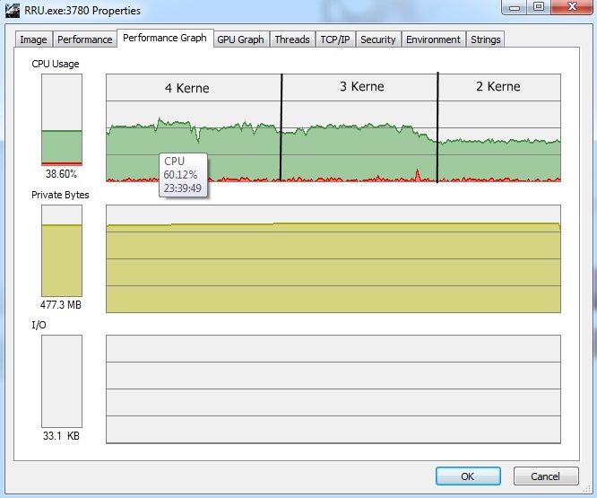Click the I/O label
This screenshot has height=498, width=597.
pos(39,325)
